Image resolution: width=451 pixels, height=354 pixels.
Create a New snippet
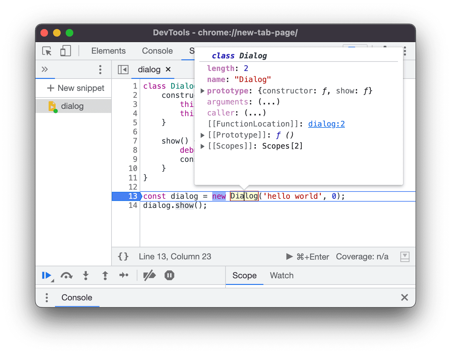tap(76, 88)
